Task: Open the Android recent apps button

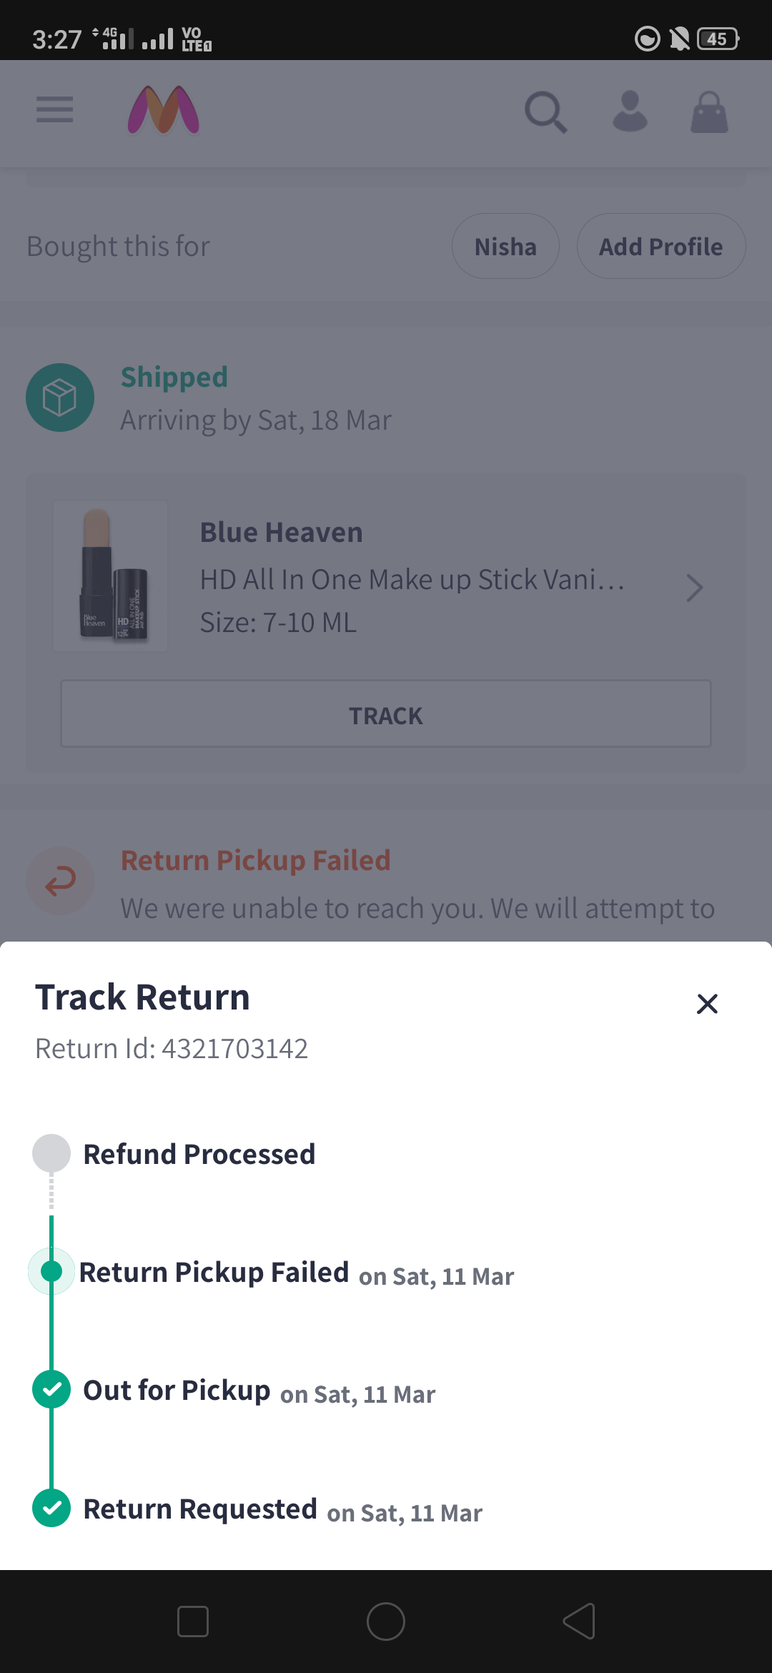Action: tap(193, 1622)
